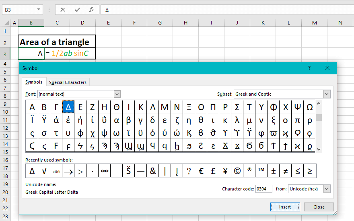Click the Insert Function fx icon
354x221 pixels.
click(x=92, y=10)
